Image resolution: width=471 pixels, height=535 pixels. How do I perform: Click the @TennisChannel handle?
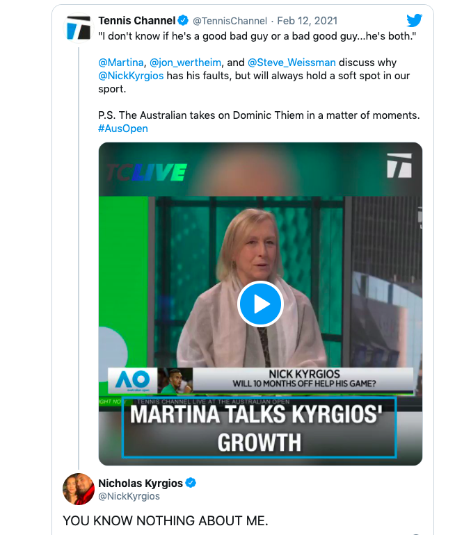tap(230, 21)
